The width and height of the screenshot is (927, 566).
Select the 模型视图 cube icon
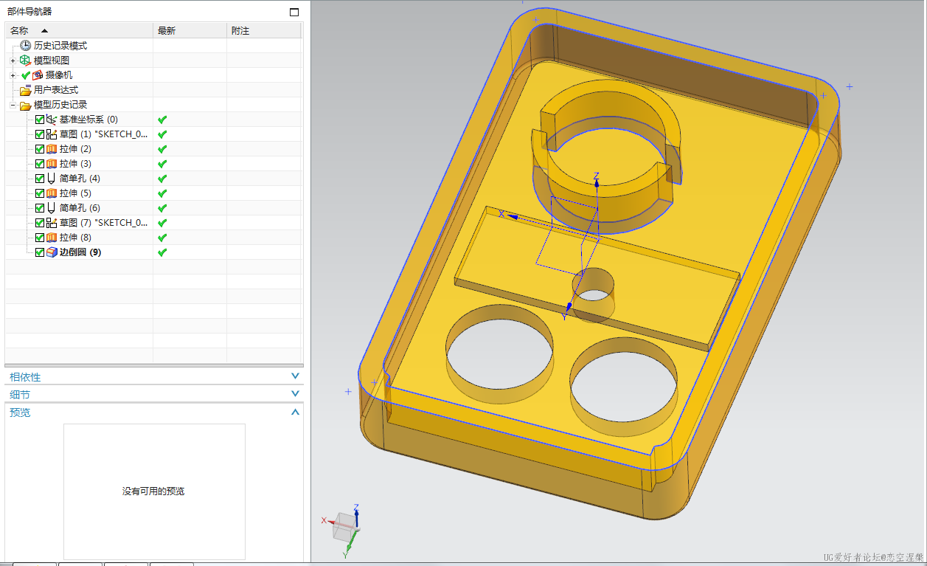pos(26,61)
